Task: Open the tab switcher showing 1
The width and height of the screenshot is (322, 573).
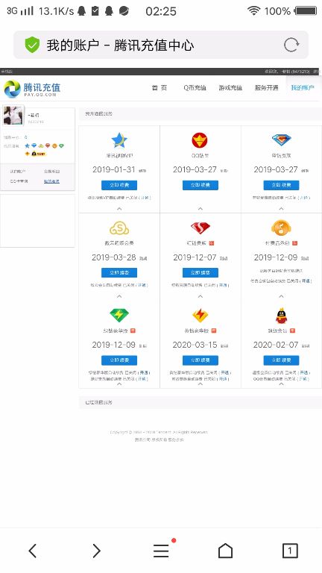Action: click(x=290, y=551)
